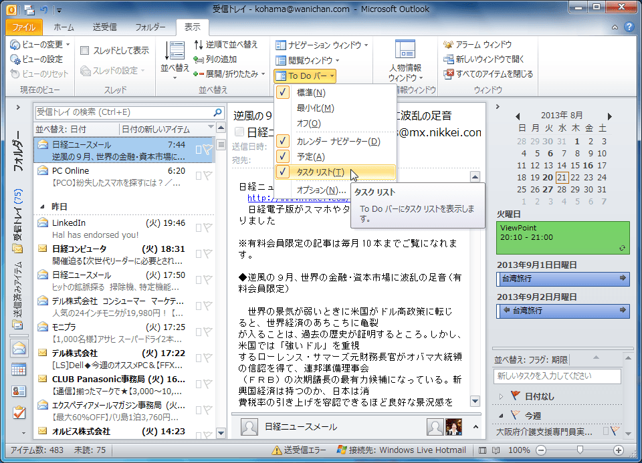
Task: Click 新しいウィンドウで開く
Action: click(484, 59)
